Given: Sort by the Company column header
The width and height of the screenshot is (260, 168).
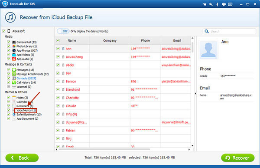Looking at the screenshot, I should pos(110,40).
